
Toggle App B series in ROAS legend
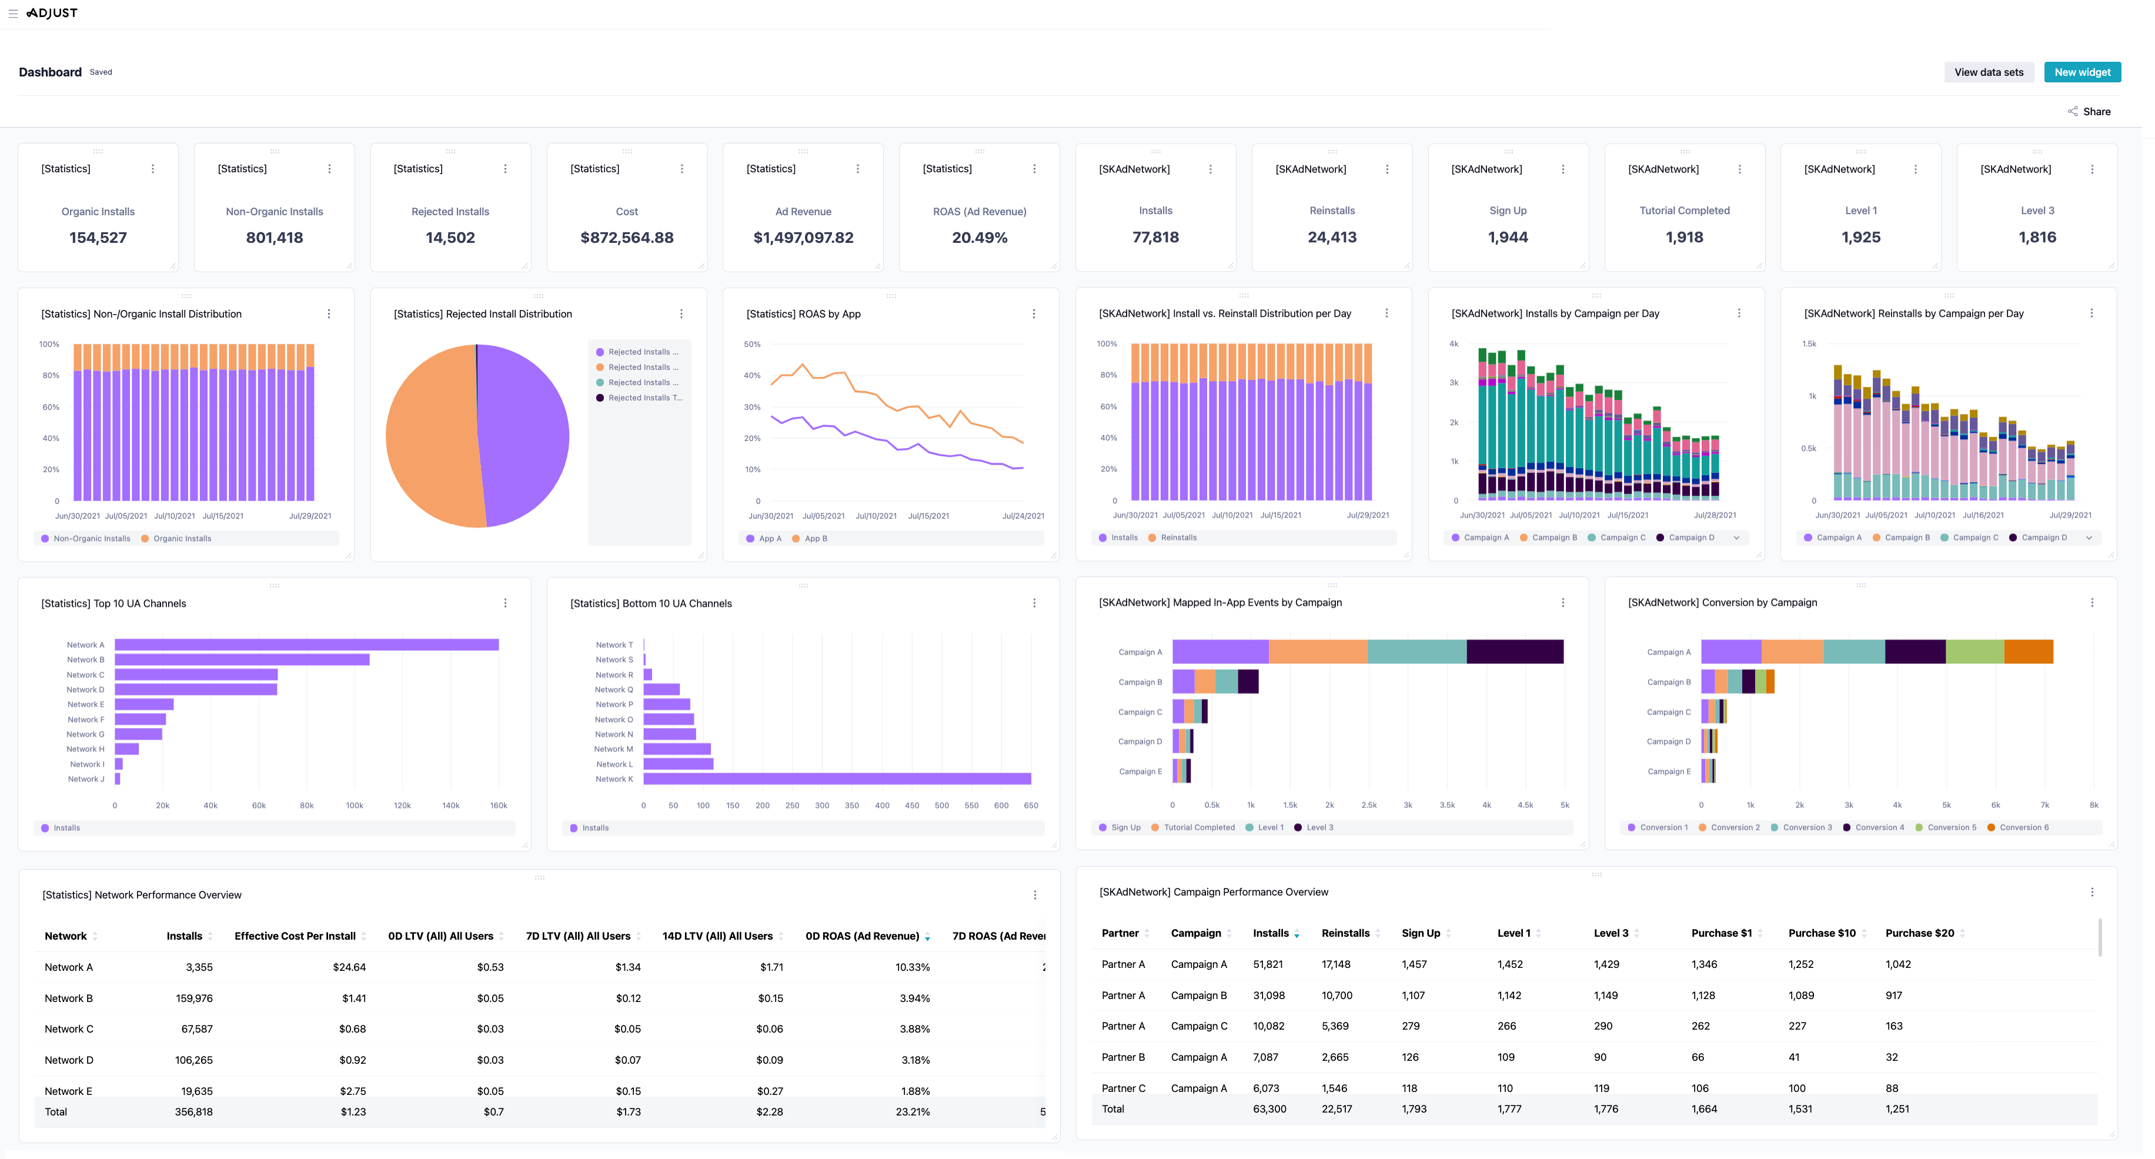[809, 539]
